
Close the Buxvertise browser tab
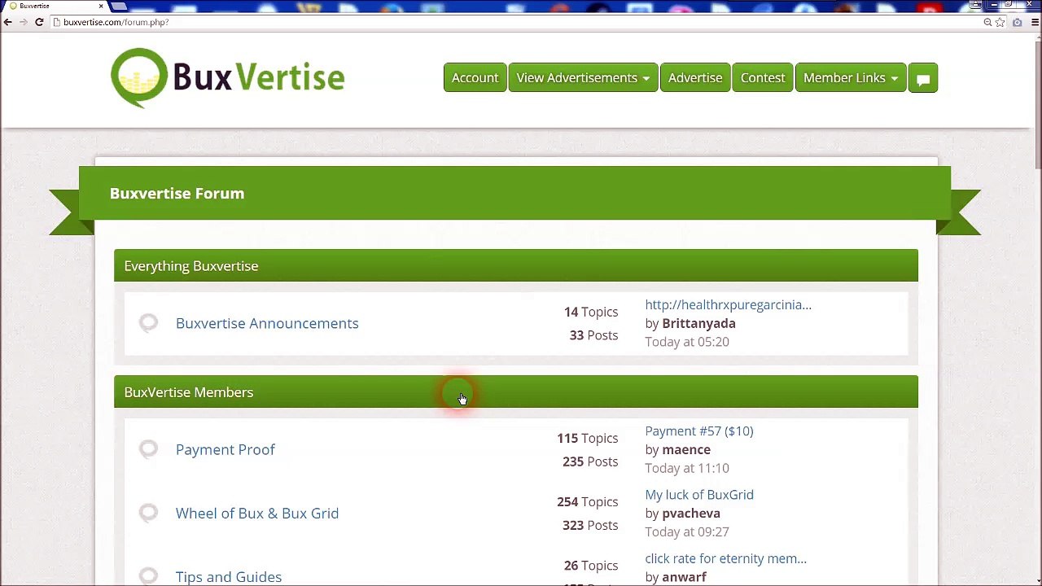coord(101,6)
